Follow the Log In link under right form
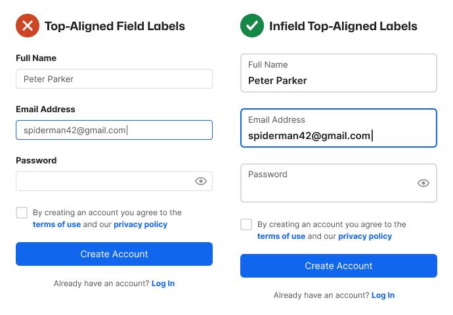 (383, 295)
